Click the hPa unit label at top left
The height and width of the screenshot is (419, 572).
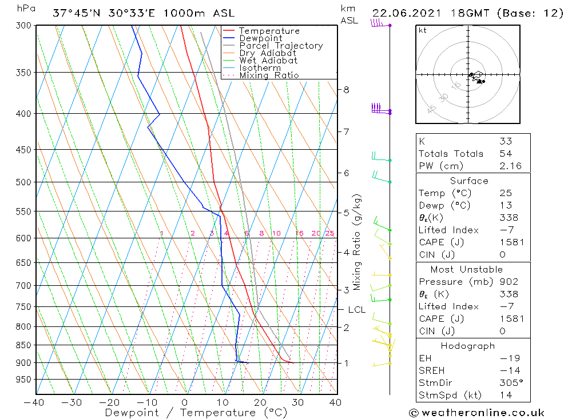pyautogui.click(x=26, y=8)
